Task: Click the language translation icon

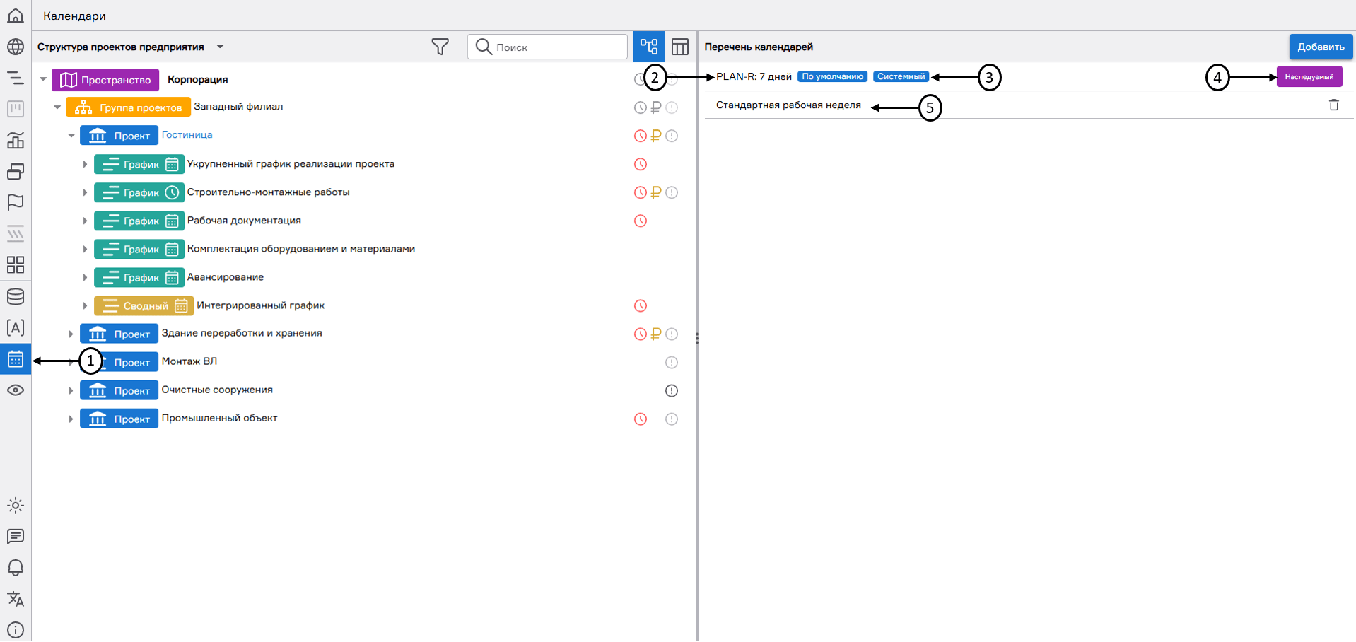Action: point(16,599)
